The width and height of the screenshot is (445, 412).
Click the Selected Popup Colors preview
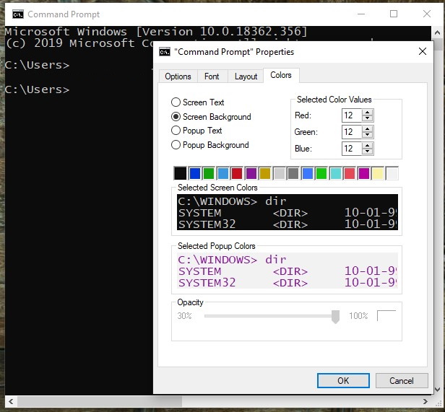(x=288, y=271)
